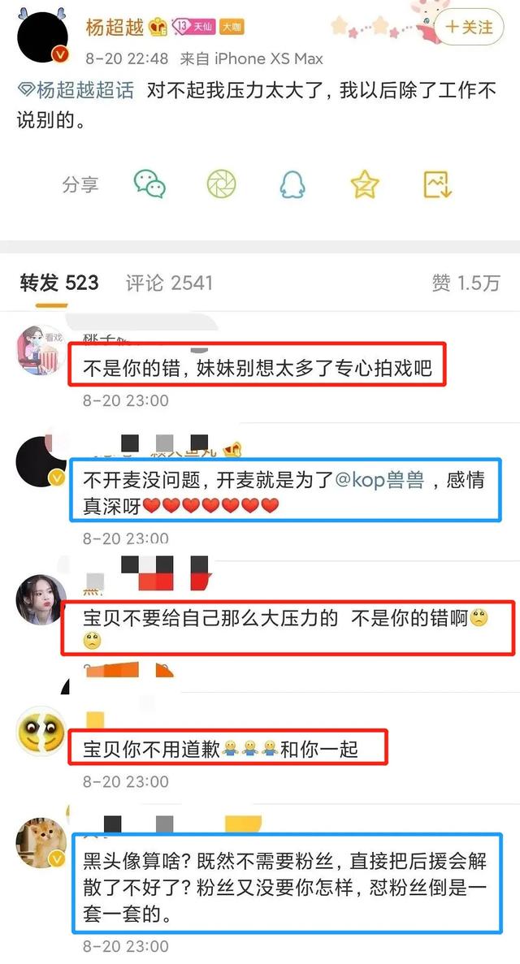
Task: Tap the comment 不是你的错，妹妹别想太多了专心拍戏吧
Action: (x=258, y=368)
